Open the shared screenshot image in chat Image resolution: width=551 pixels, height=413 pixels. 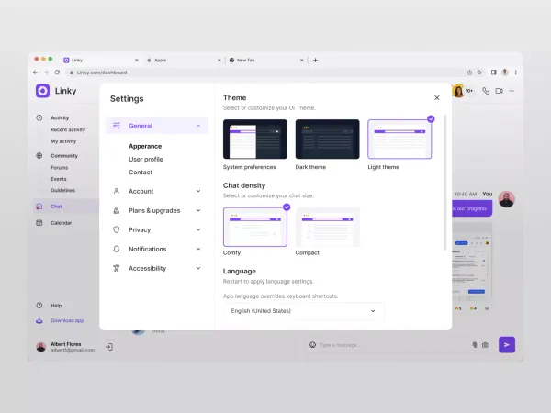[x=472, y=262]
